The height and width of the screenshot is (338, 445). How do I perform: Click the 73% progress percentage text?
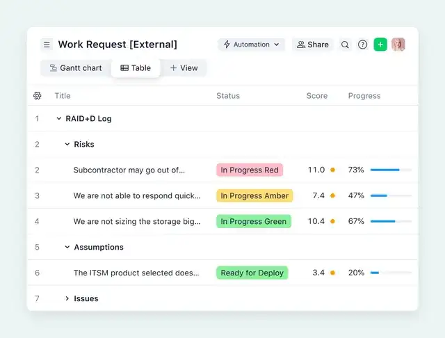pos(356,170)
